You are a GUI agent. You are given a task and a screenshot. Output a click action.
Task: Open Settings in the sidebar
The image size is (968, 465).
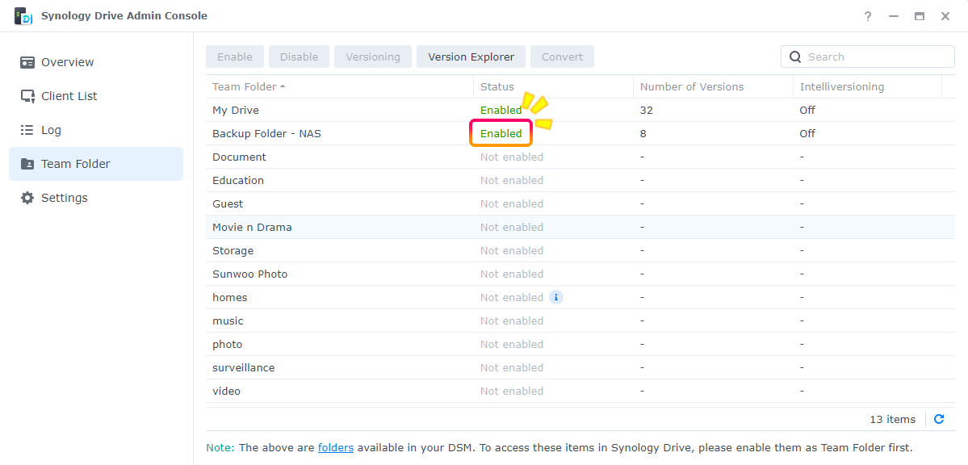[x=96, y=199]
